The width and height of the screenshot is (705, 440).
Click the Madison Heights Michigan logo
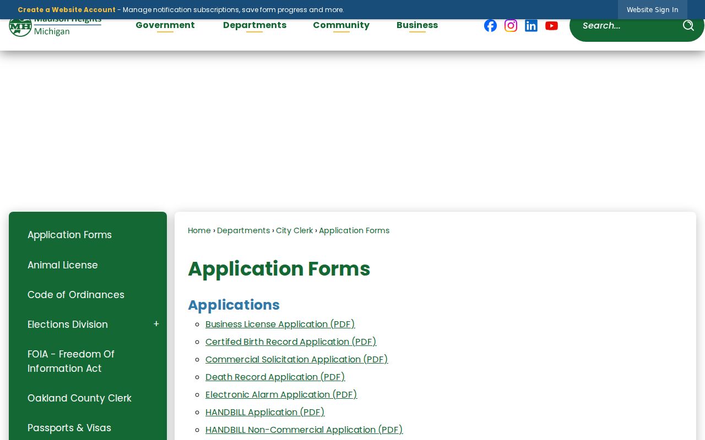click(55, 28)
